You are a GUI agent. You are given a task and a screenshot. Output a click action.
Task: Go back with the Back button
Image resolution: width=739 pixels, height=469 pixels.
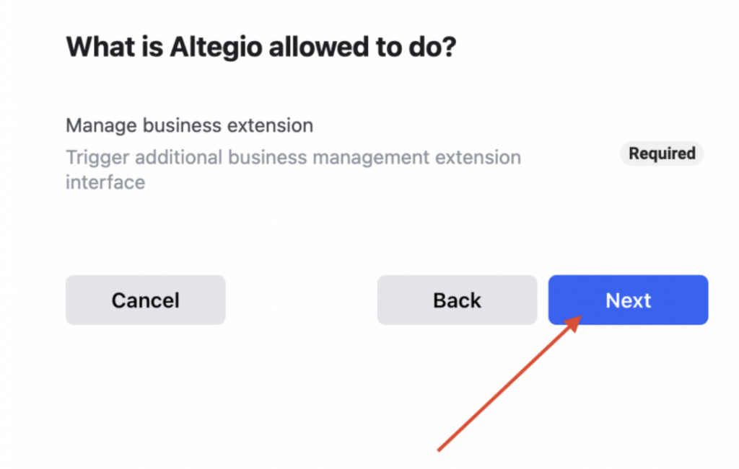457,300
